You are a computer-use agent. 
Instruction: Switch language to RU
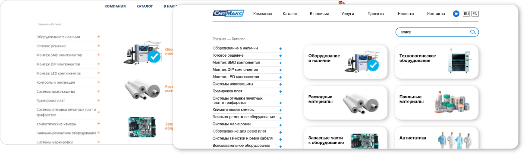click(x=466, y=14)
